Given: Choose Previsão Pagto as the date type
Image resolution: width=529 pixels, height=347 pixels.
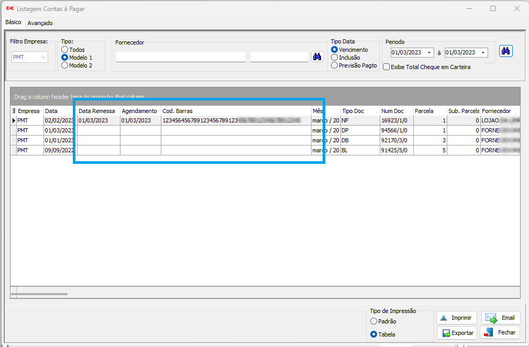Looking at the screenshot, I should click(335, 65).
